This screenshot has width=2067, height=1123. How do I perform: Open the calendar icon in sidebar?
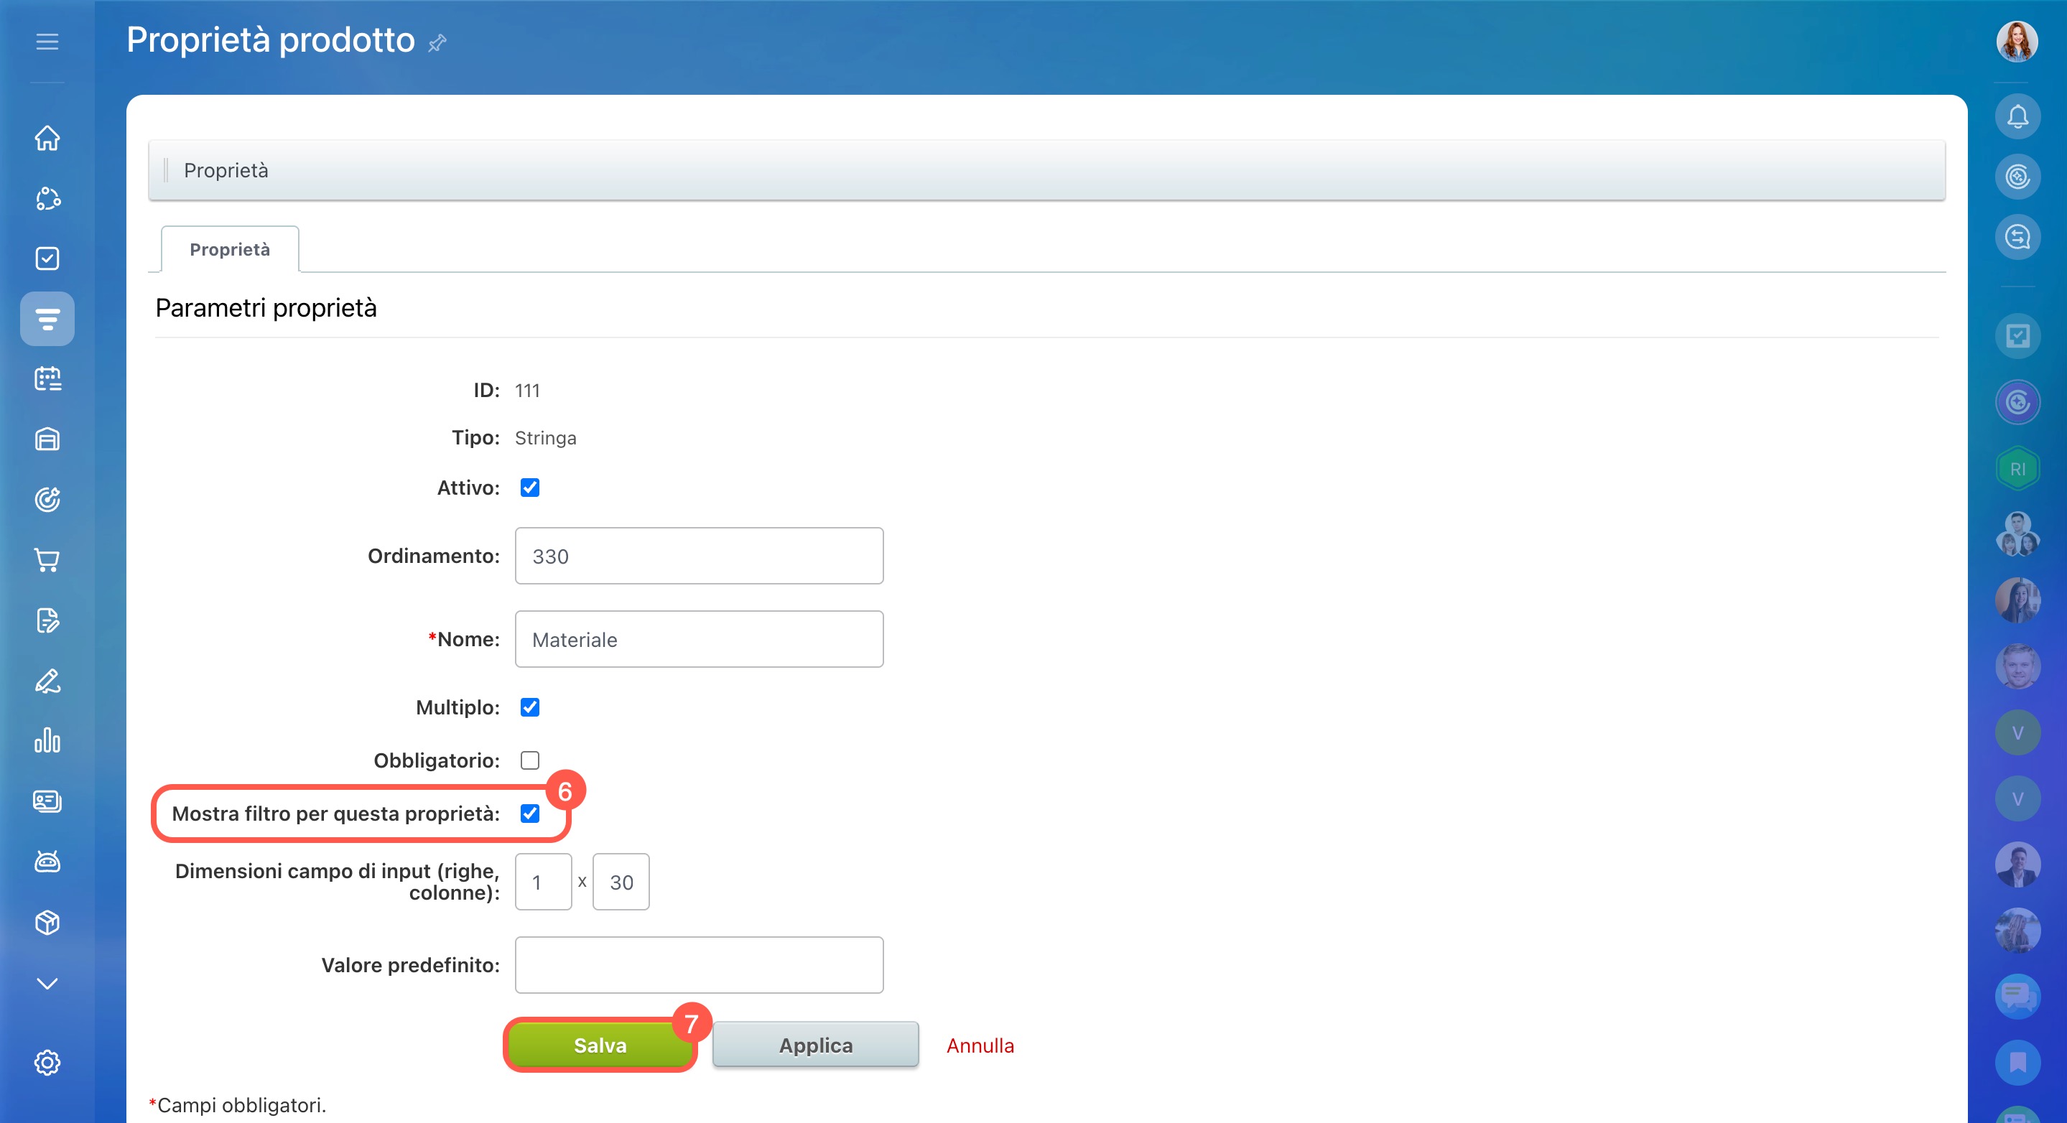47,378
